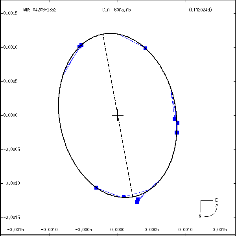The width and height of the screenshot is (236, 236).
Task: Click the blue square at the orbit's bottom
Action: pyautogui.click(x=124, y=196)
